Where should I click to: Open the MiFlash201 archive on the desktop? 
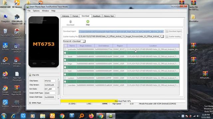click(x=205, y=75)
